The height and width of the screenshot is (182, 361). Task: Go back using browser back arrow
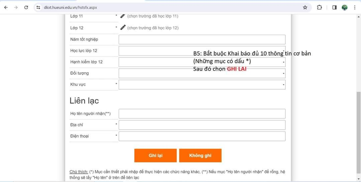(x=6, y=7)
